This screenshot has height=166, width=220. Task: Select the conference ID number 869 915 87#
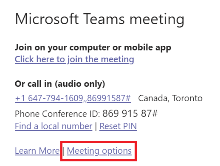pos(130,113)
